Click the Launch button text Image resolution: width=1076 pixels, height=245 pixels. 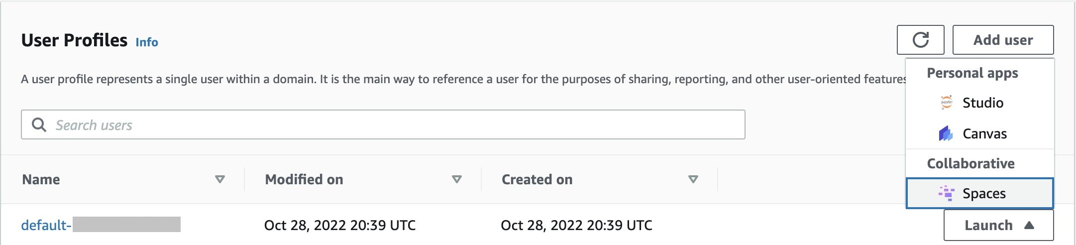pyautogui.click(x=988, y=226)
